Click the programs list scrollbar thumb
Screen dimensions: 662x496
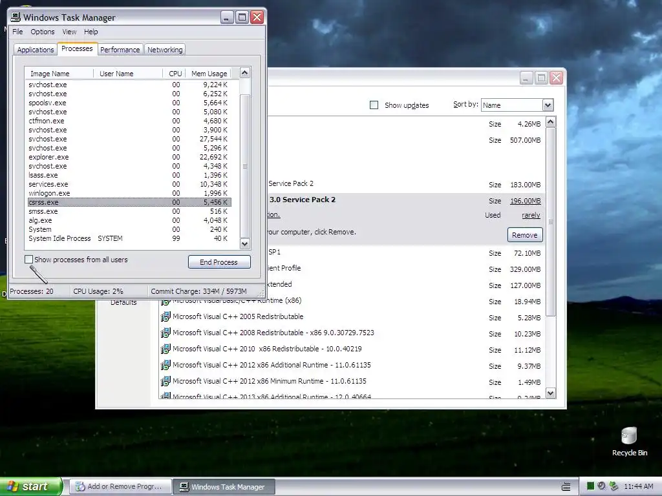551,222
